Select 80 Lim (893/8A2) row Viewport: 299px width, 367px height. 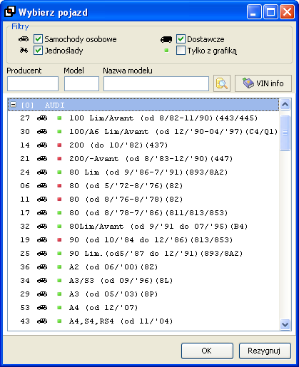click(143, 172)
